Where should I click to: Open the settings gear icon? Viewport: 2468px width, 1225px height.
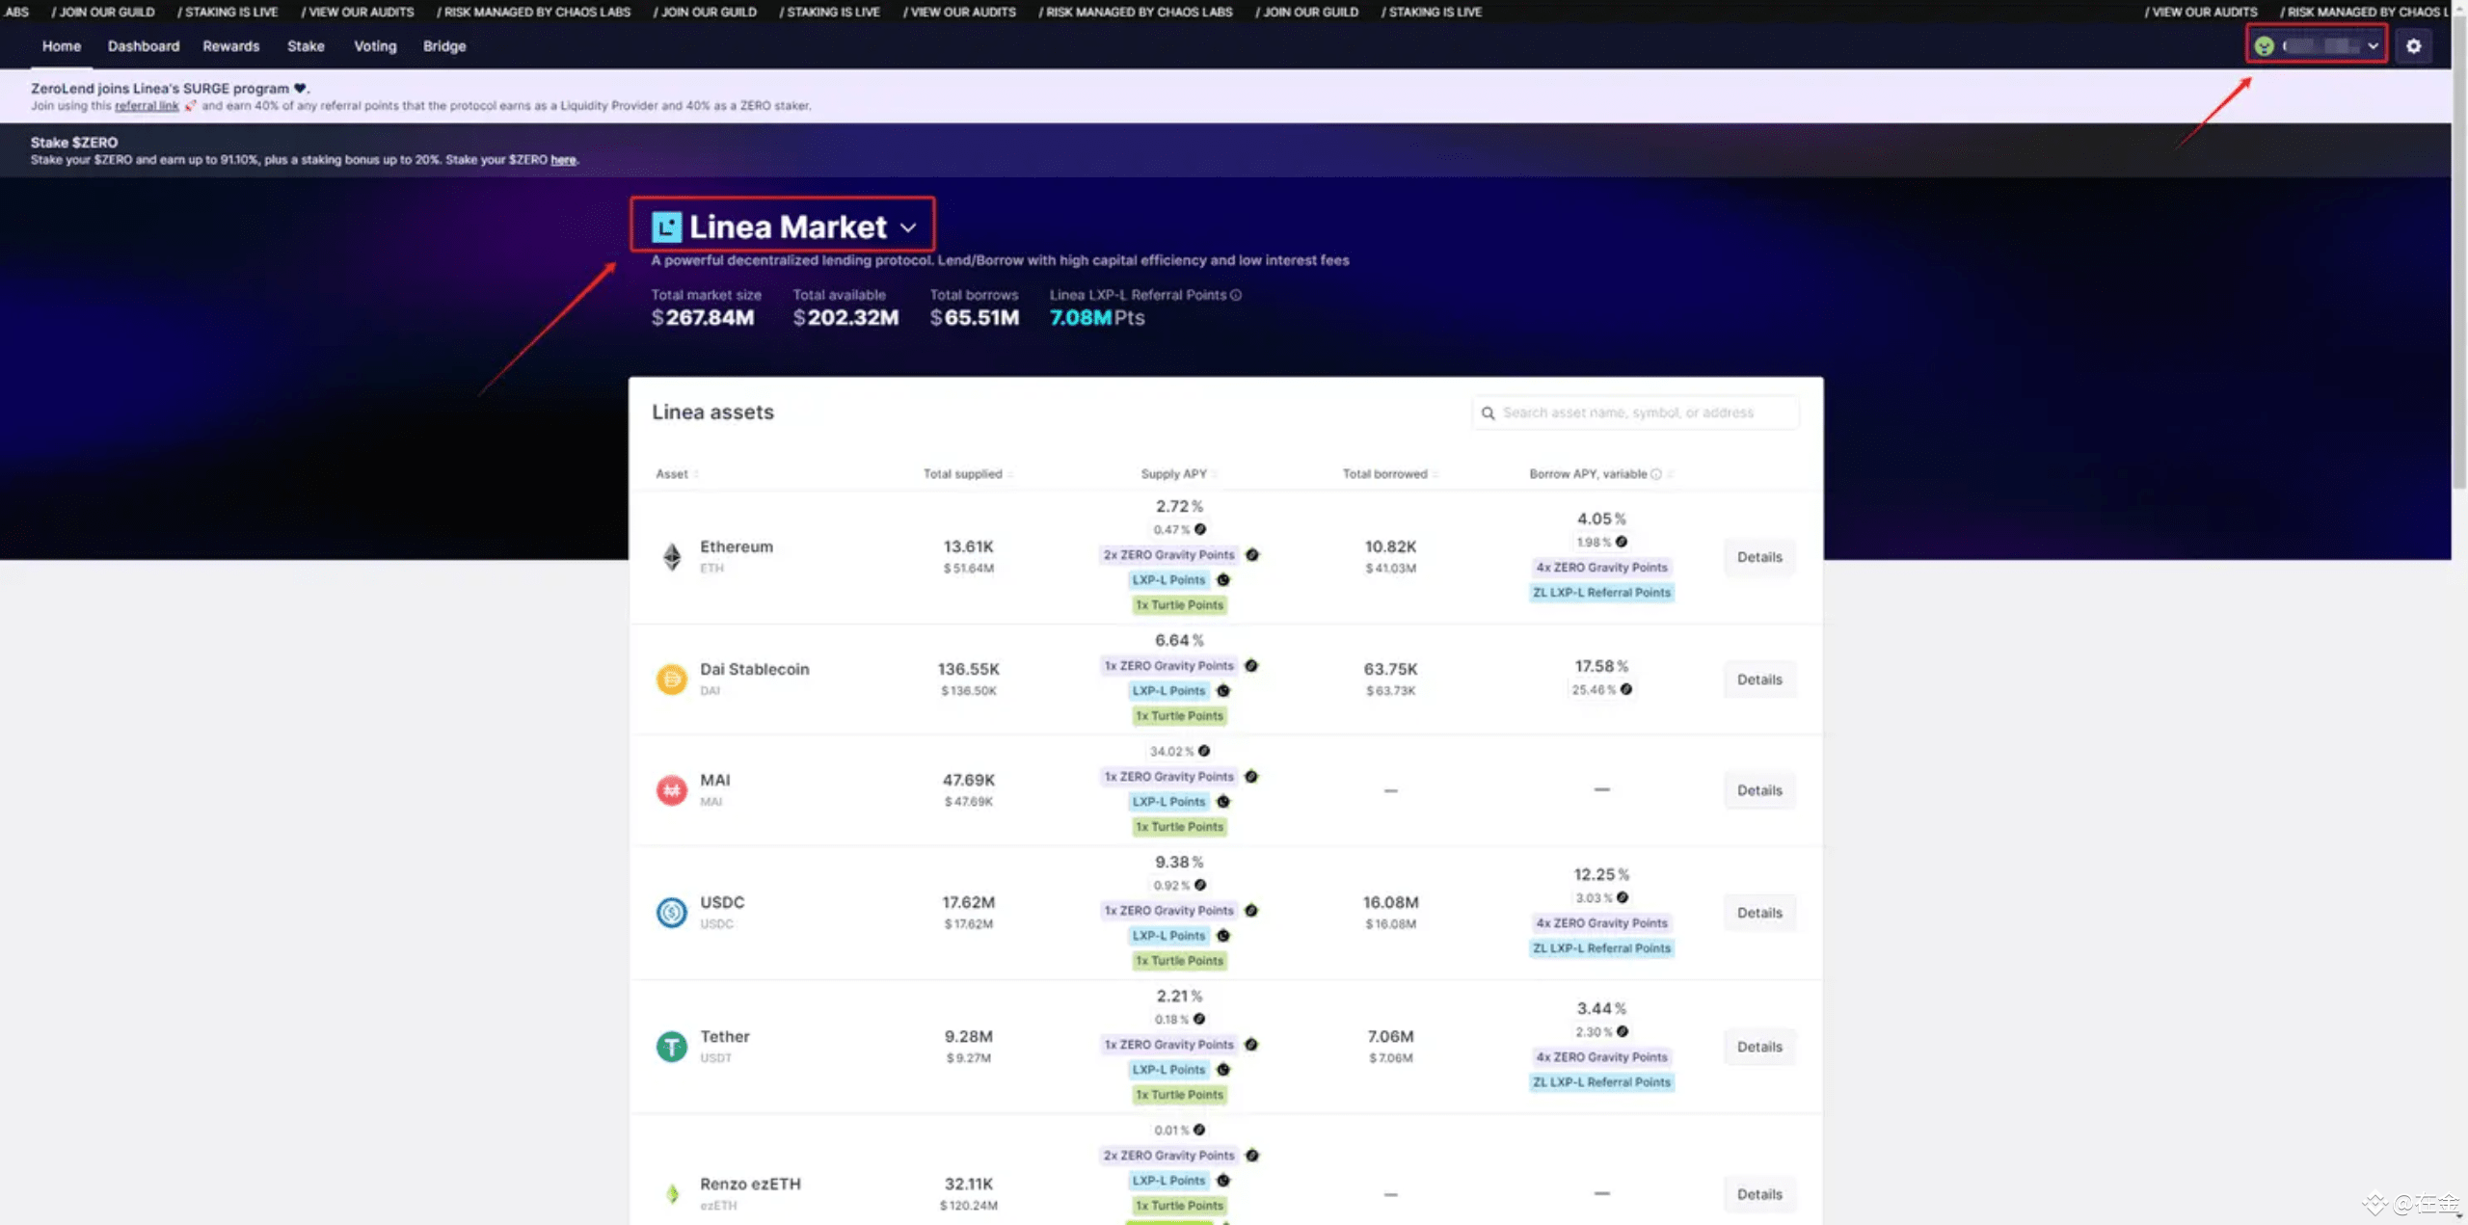[2412, 45]
